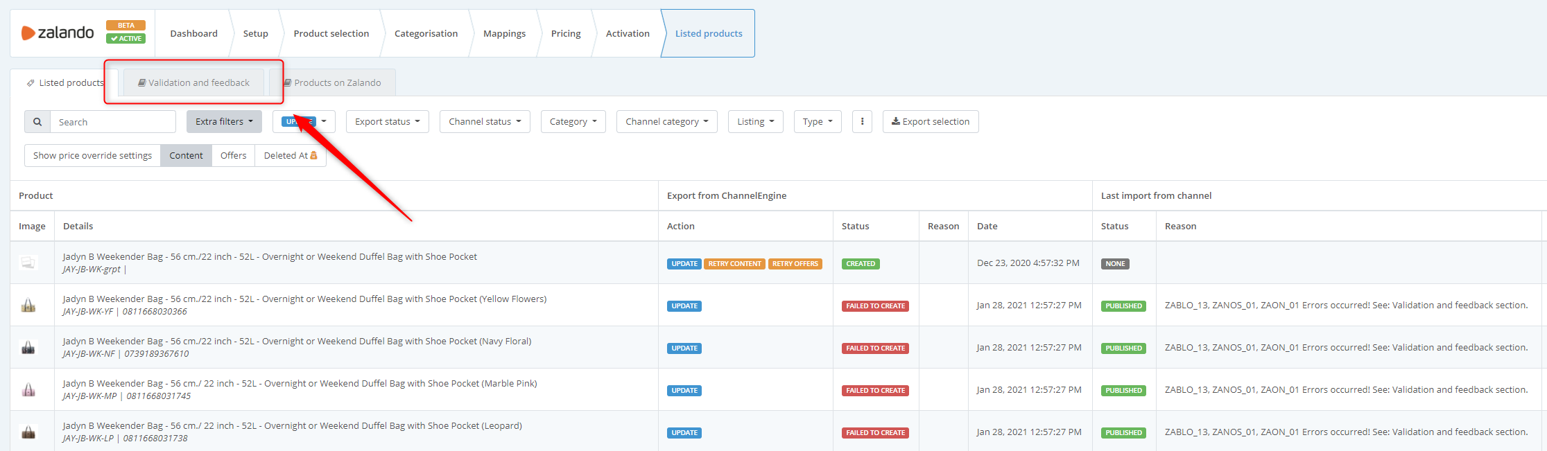Click the Action column header
The width and height of the screenshot is (1547, 451).
pos(680,226)
